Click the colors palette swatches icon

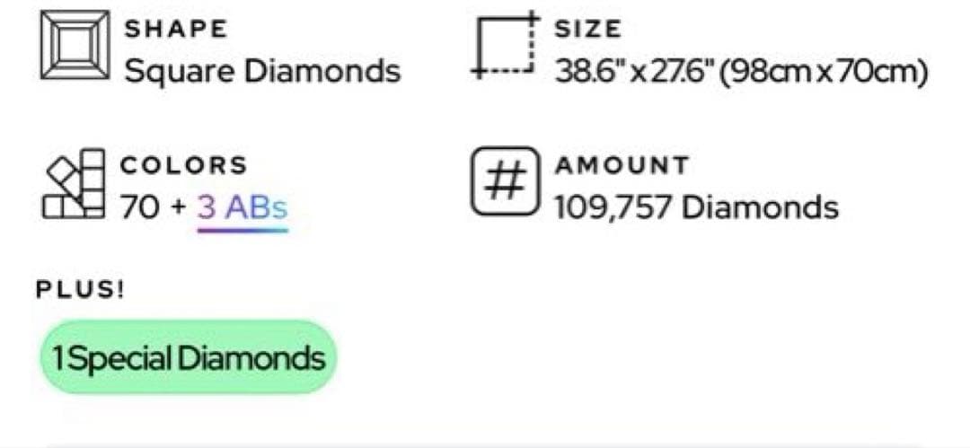coord(74,185)
